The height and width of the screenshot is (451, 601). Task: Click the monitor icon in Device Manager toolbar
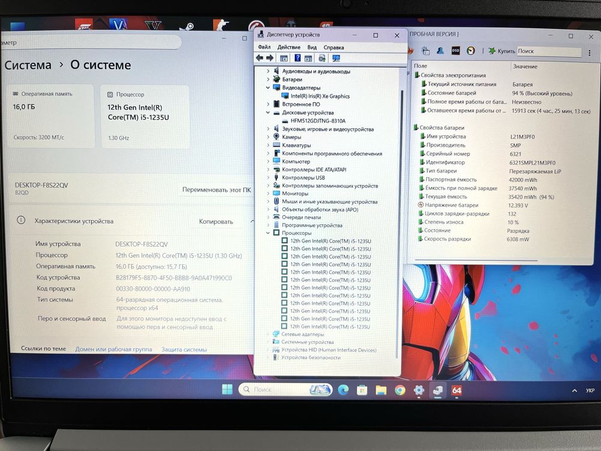click(336, 58)
